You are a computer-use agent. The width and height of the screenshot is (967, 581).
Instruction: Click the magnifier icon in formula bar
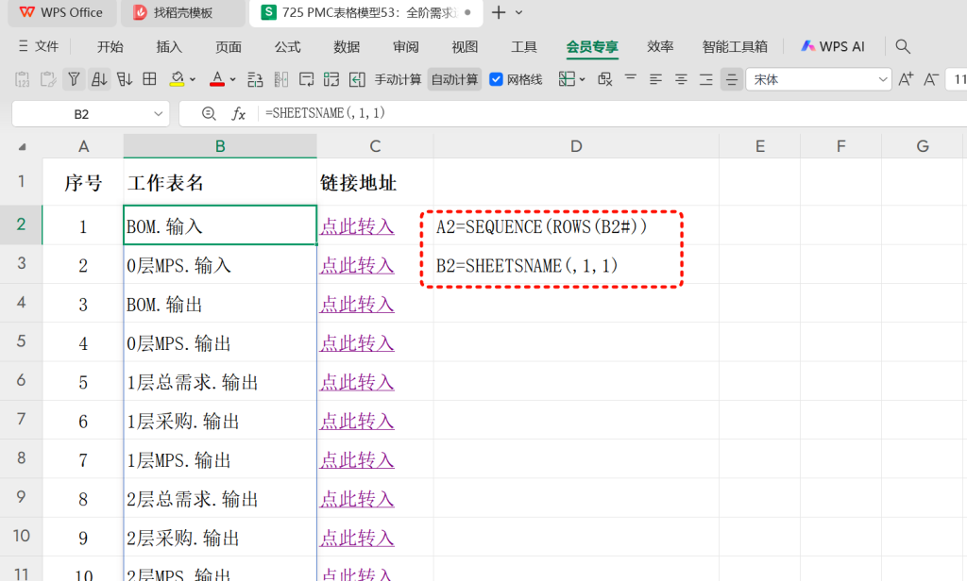click(209, 113)
